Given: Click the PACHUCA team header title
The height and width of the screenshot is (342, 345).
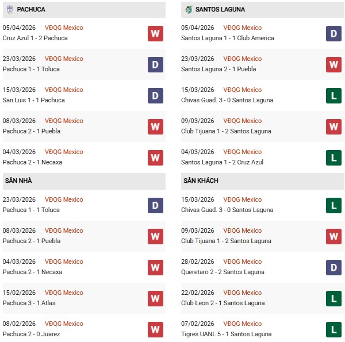Looking at the screenshot, I should click(x=31, y=9).
